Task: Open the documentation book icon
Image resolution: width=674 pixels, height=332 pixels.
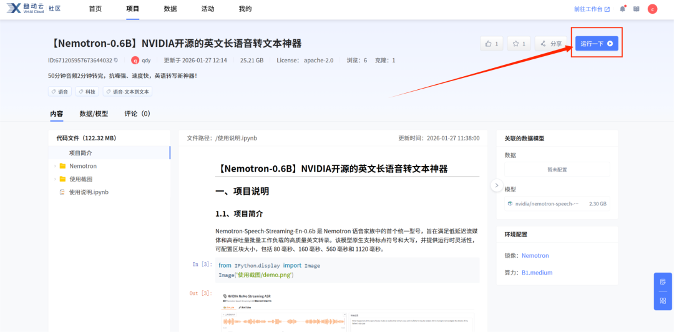Action: 637,9
